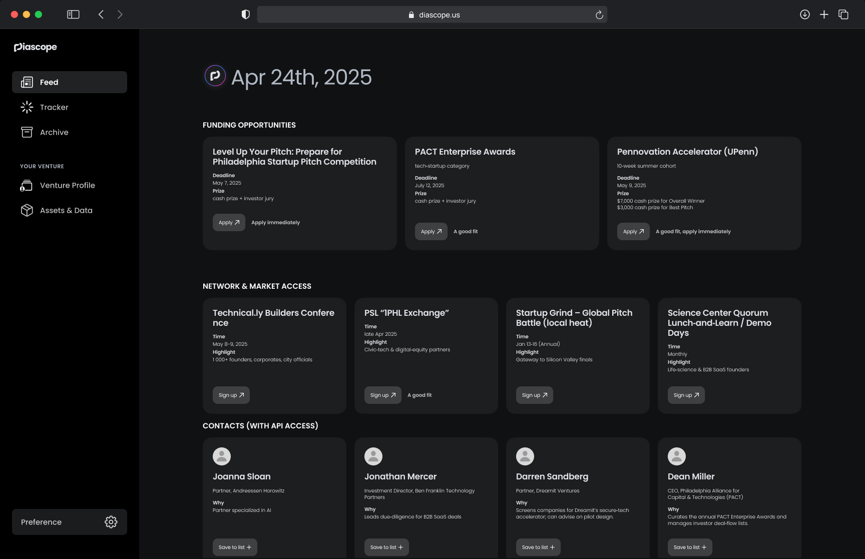Click the Apr 24th, 2025 date heading

tap(301, 77)
